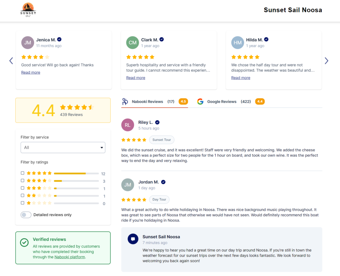Open the Nabooki platform link
340x276 pixels.
tap(70, 257)
